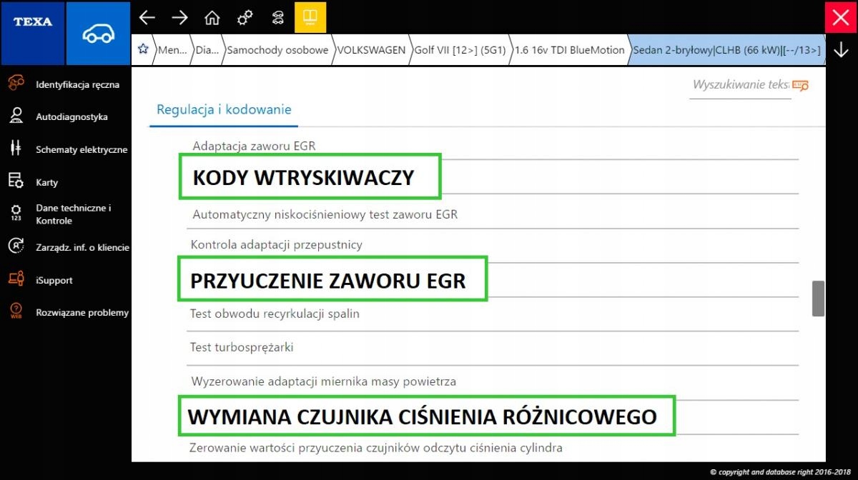Select Test obwodu recyrkulacji spalin row
The image size is (858, 480).
(x=493, y=314)
